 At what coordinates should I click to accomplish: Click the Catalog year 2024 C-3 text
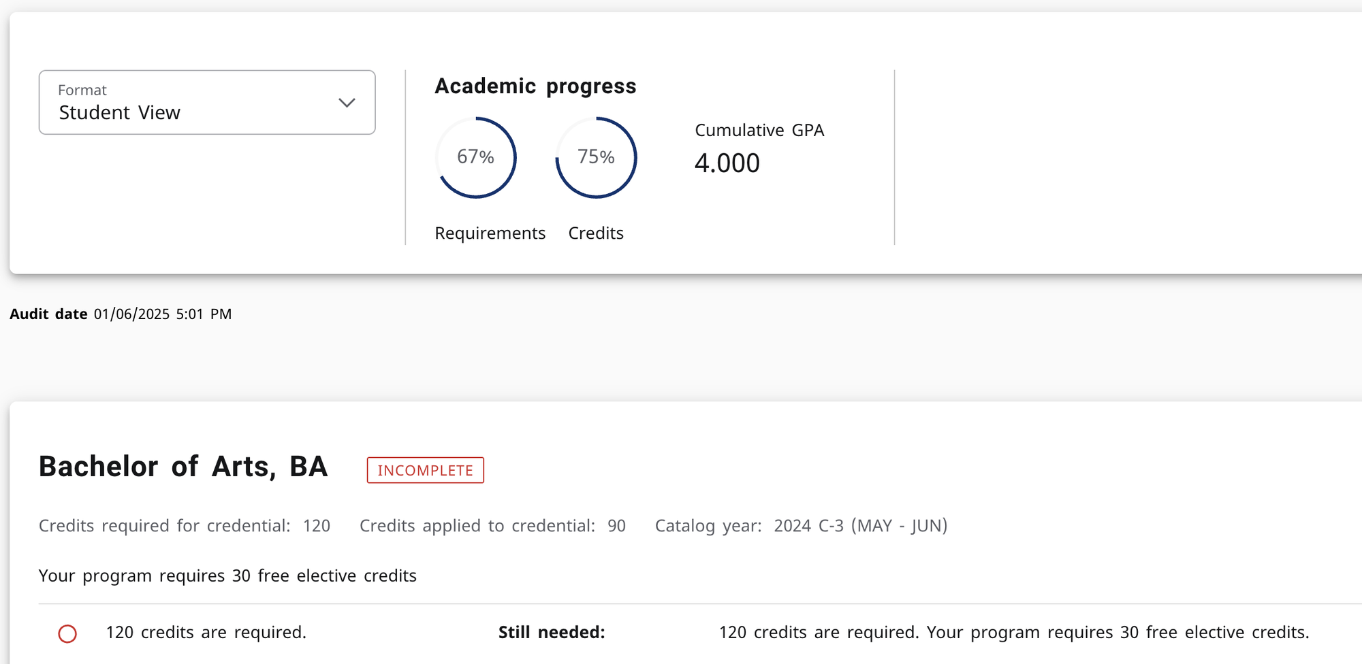(860, 525)
